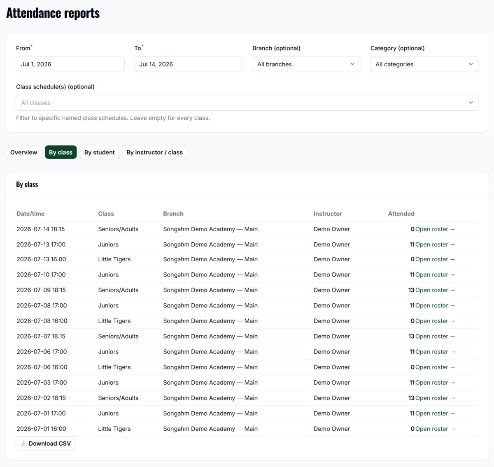
Task: Click Little Tigers in the 2026-07-06 16:00 row
Action: click(x=114, y=367)
